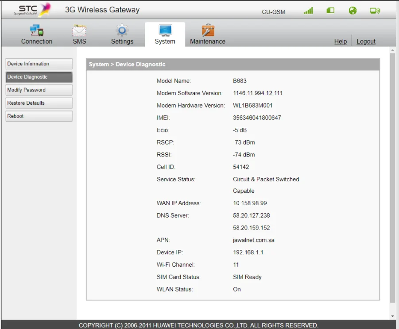This screenshot has width=399, height=329.
Task: Click the scrollbar down arrow
Action: click(392, 316)
